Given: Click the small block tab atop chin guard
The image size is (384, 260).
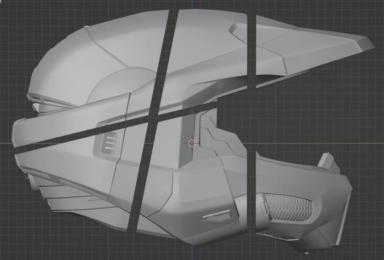Looking at the screenshot, I should (330, 163).
